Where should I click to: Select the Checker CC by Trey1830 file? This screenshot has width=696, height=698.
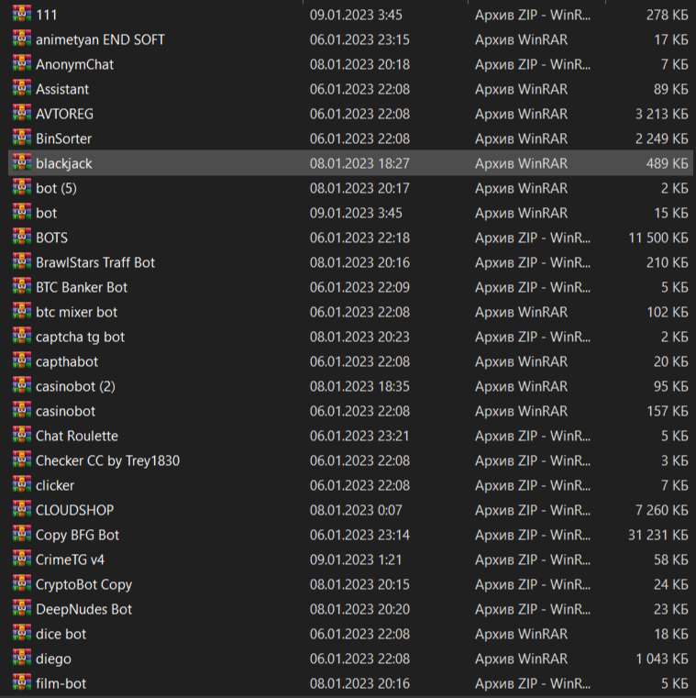pyautogui.click(x=107, y=460)
